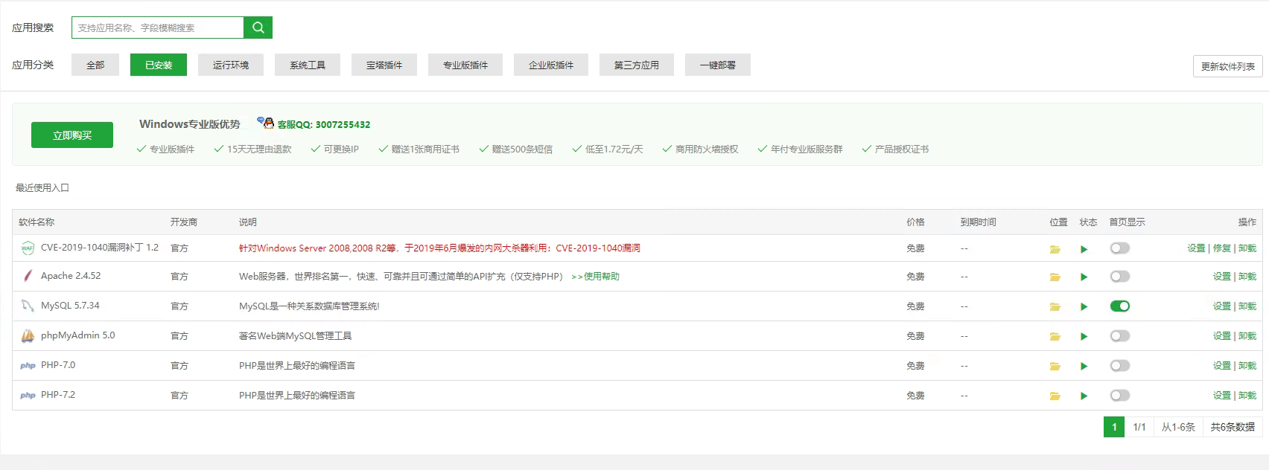Enable homepage display for phpMyAdmin 5.0

click(x=1119, y=335)
